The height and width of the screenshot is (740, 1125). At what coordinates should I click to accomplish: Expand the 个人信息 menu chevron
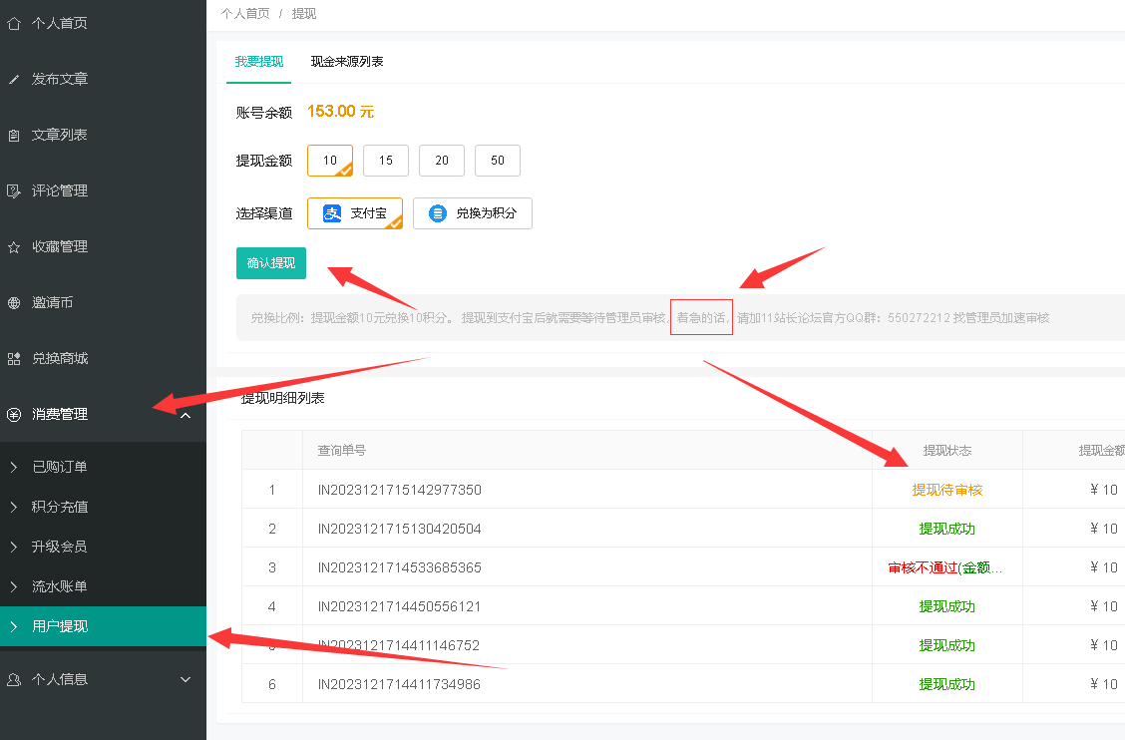click(x=185, y=679)
